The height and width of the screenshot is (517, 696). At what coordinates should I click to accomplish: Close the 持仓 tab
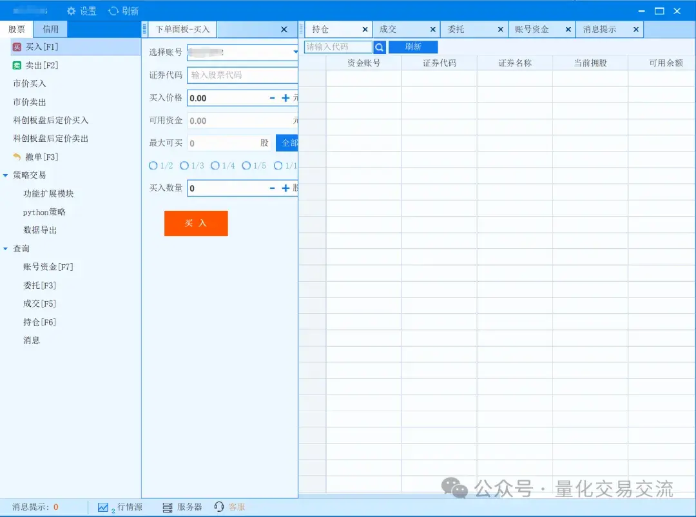coord(365,29)
